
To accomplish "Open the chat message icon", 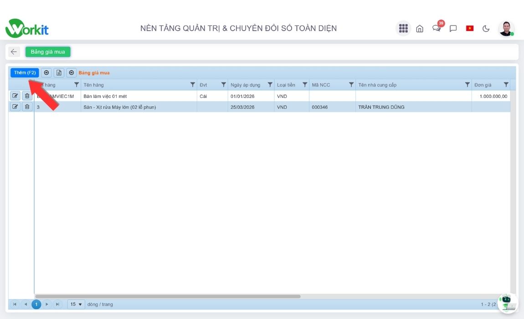I will [453, 29].
